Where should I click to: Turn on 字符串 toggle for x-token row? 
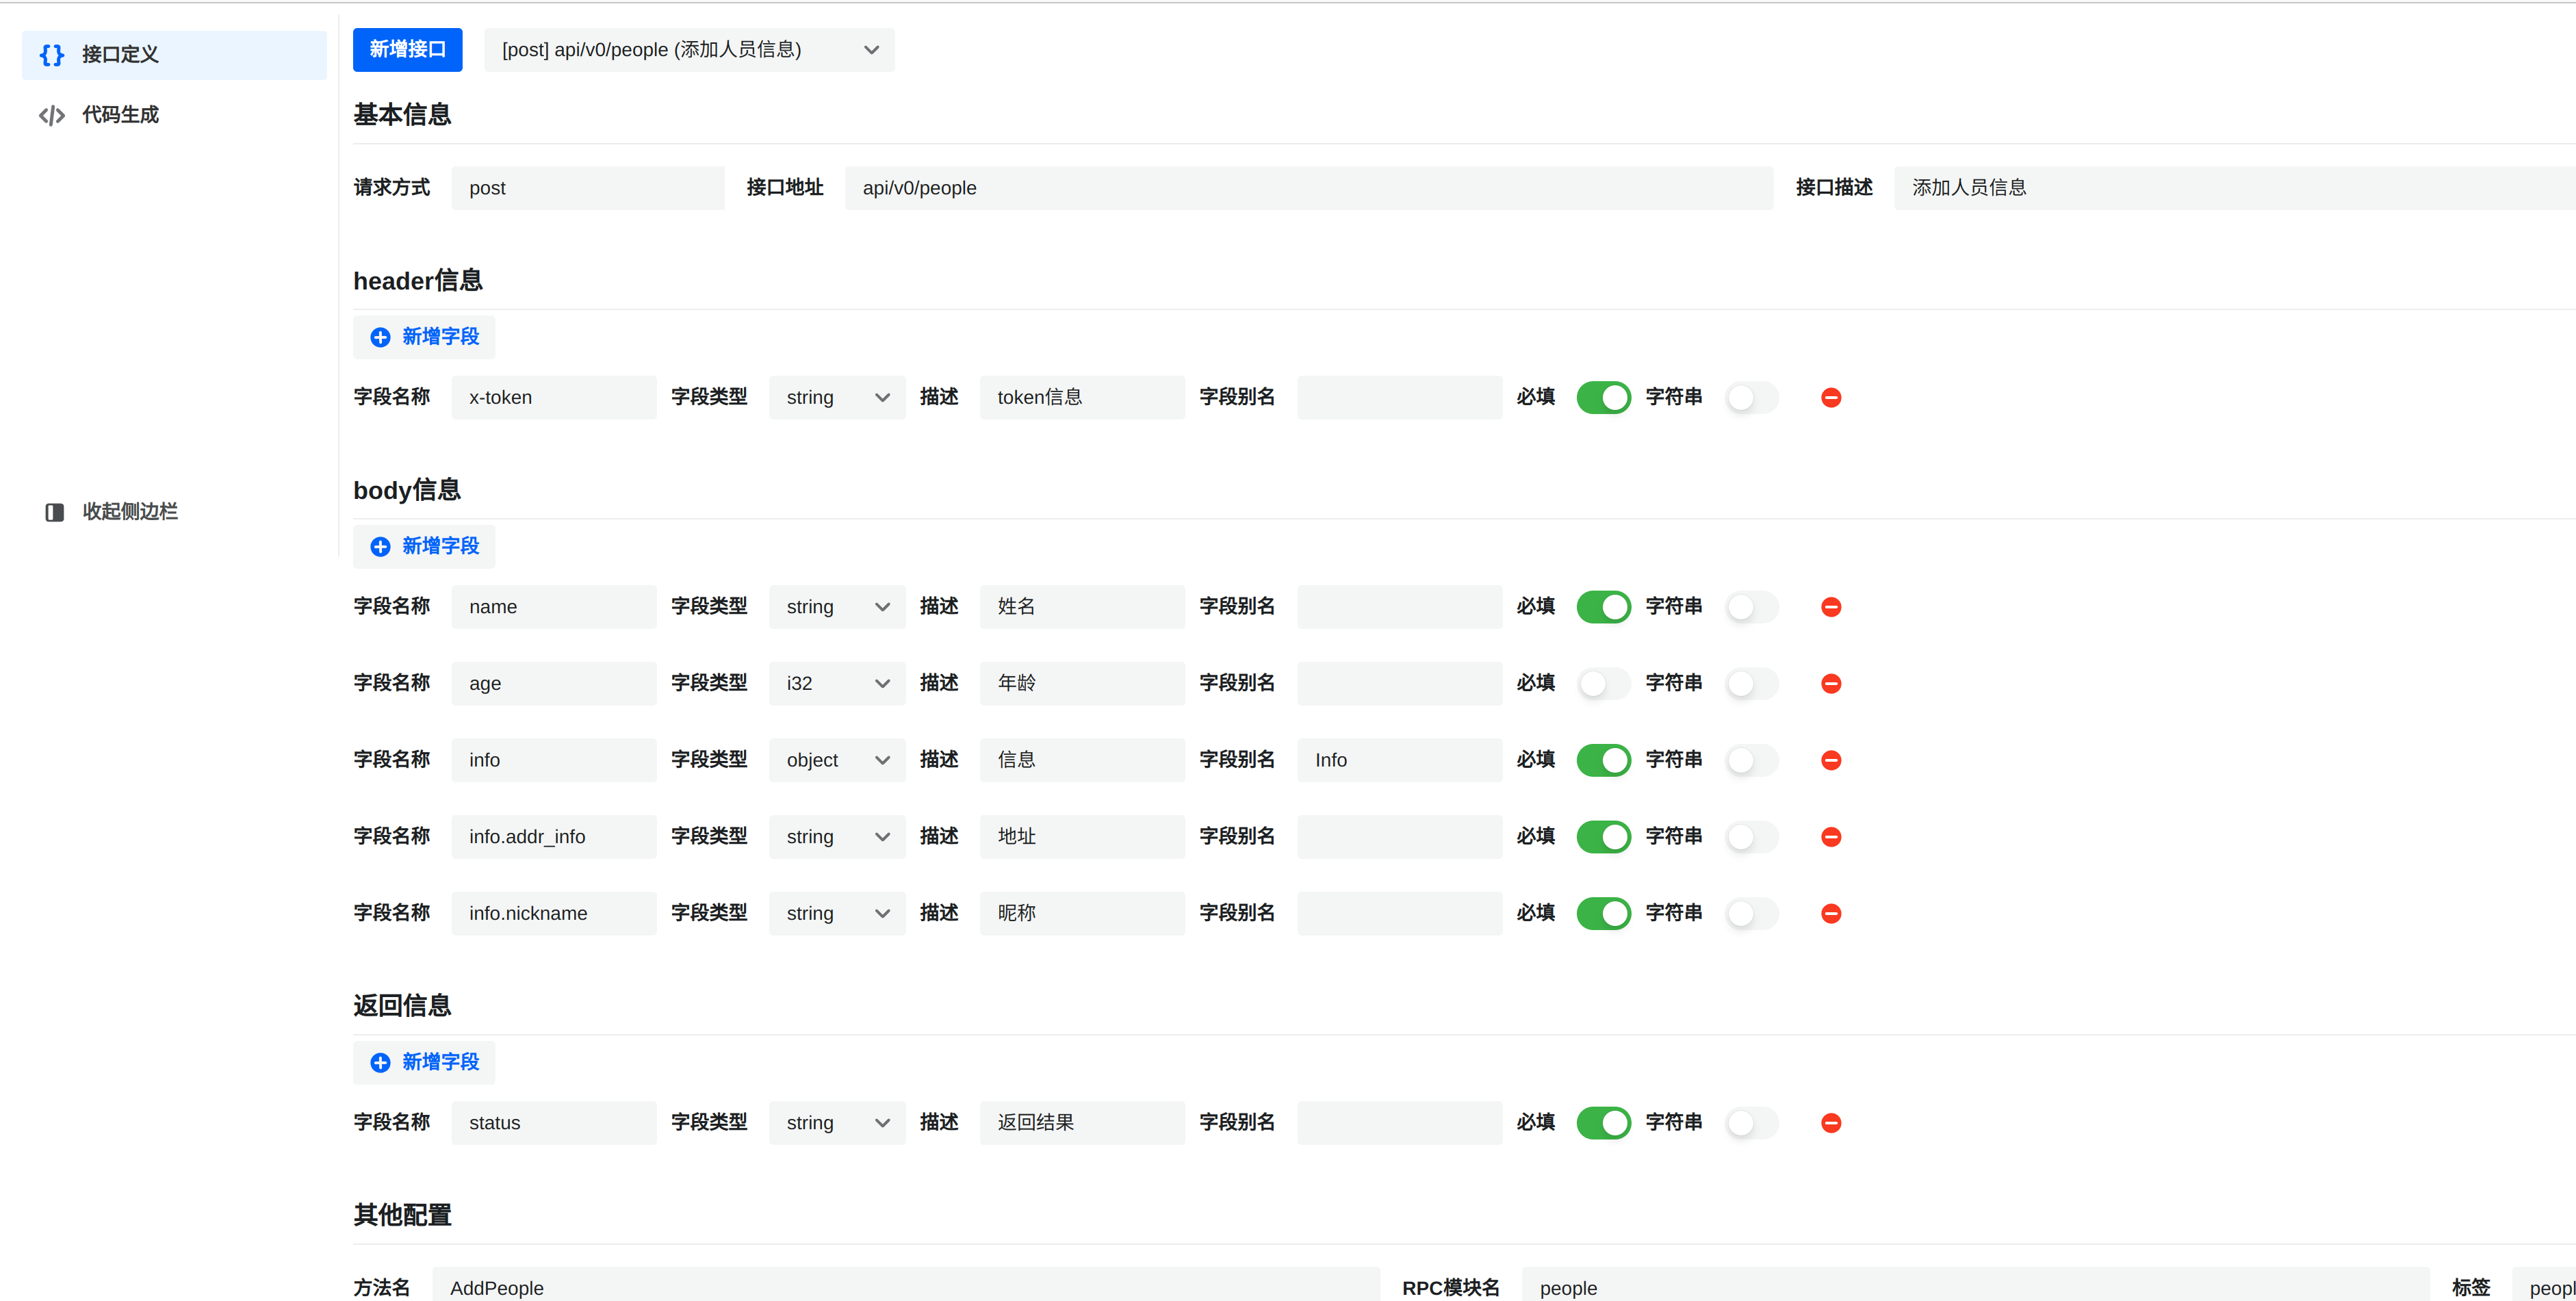[x=1751, y=398]
